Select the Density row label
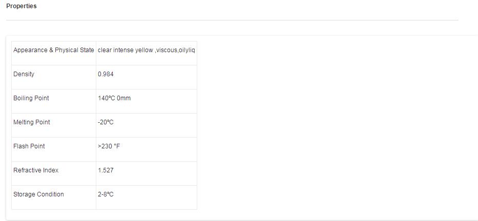This screenshot has height=221, width=478. [x=24, y=74]
